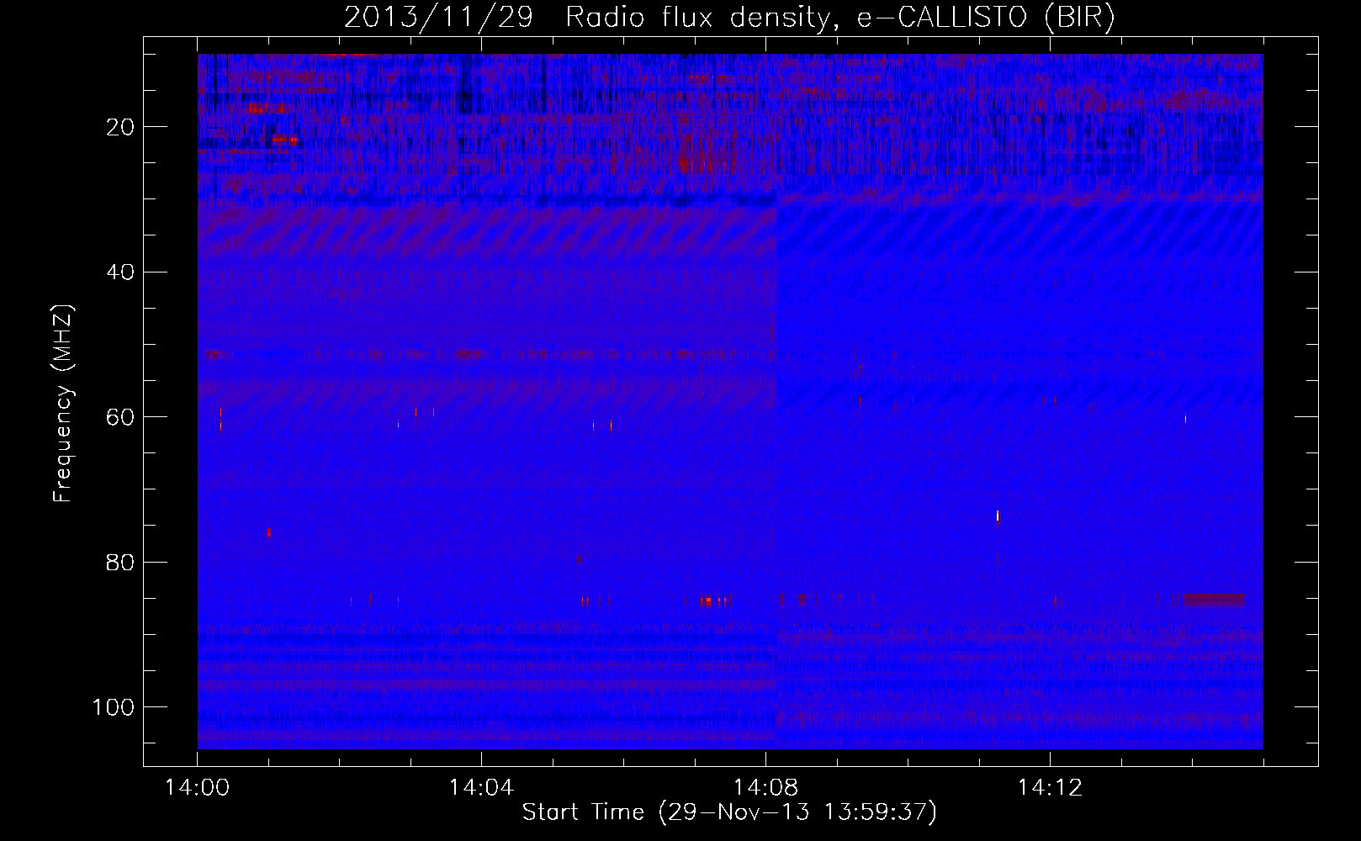The width and height of the screenshot is (1361, 841).
Task: Click the "14:08" time tick label
Action: click(x=765, y=788)
